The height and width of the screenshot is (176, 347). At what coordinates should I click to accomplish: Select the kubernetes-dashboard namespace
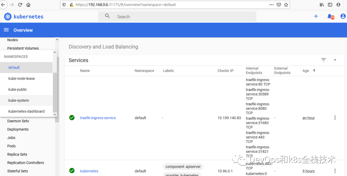click(x=26, y=111)
